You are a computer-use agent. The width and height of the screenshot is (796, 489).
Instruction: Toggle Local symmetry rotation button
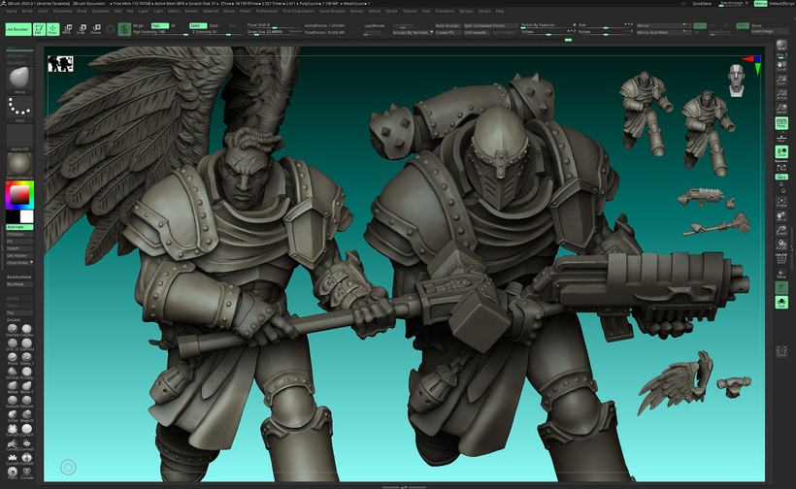coord(781,152)
